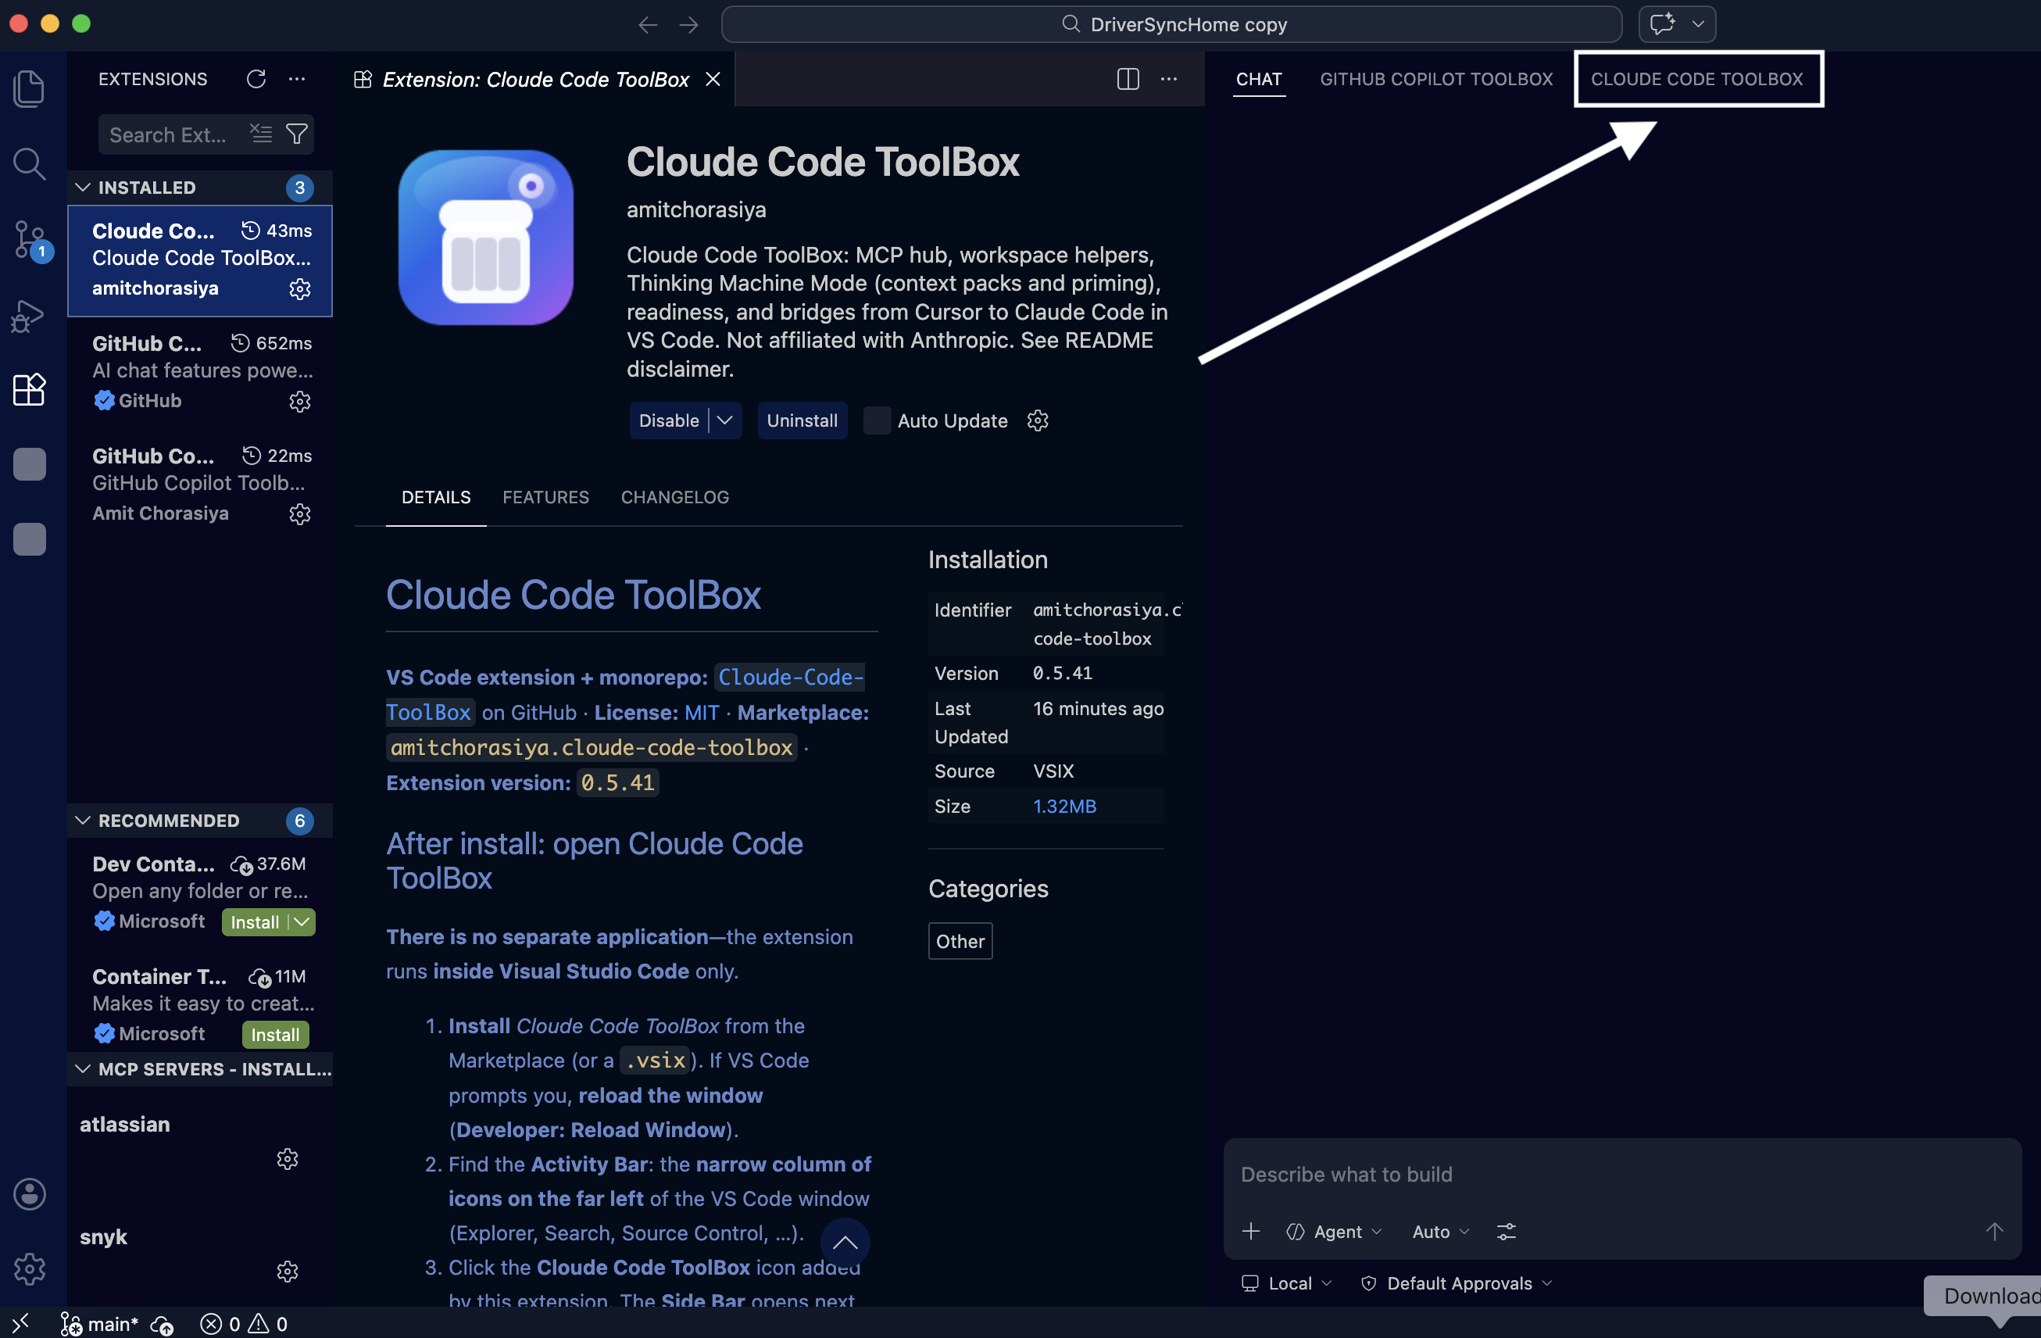This screenshot has height=1338, width=2041.
Task: Open the Search sidebar view
Action: tap(29, 163)
